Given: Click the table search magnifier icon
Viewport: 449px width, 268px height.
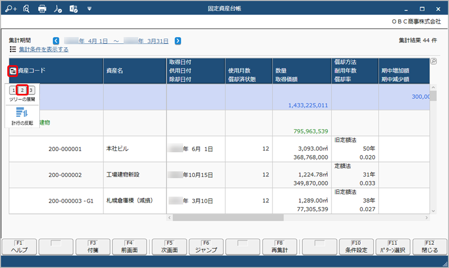Looking at the screenshot, I should (x=433, y=61).
